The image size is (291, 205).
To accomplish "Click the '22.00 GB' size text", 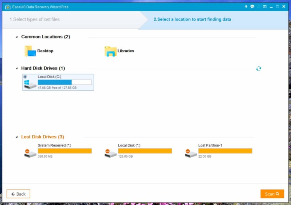I will click(x=205, y=157).
